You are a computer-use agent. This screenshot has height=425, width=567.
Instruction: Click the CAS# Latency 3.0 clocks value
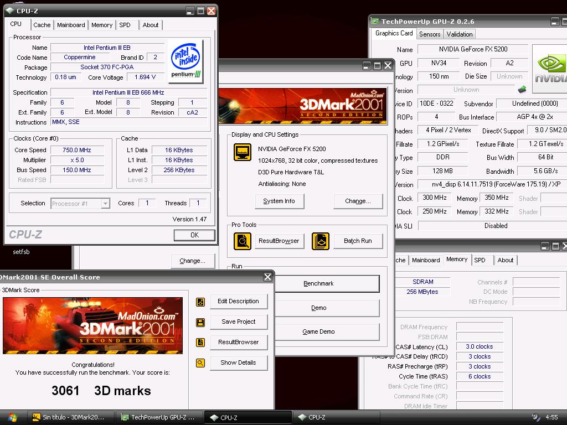480,346
